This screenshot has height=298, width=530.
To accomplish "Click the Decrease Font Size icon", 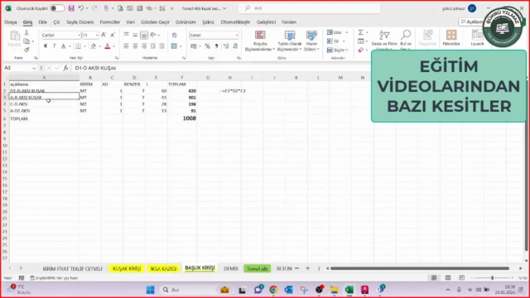I will [113, 35].
